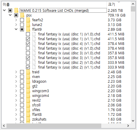
Task: Click the fearfx2 folder icon
Action: pos(28,20)
